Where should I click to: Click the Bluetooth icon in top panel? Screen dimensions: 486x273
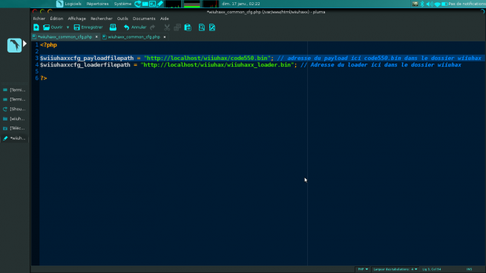[x=422, y=4]
